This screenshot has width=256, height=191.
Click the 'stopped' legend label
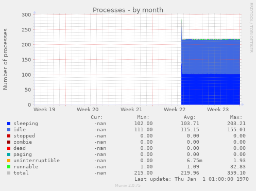(24, 136)
